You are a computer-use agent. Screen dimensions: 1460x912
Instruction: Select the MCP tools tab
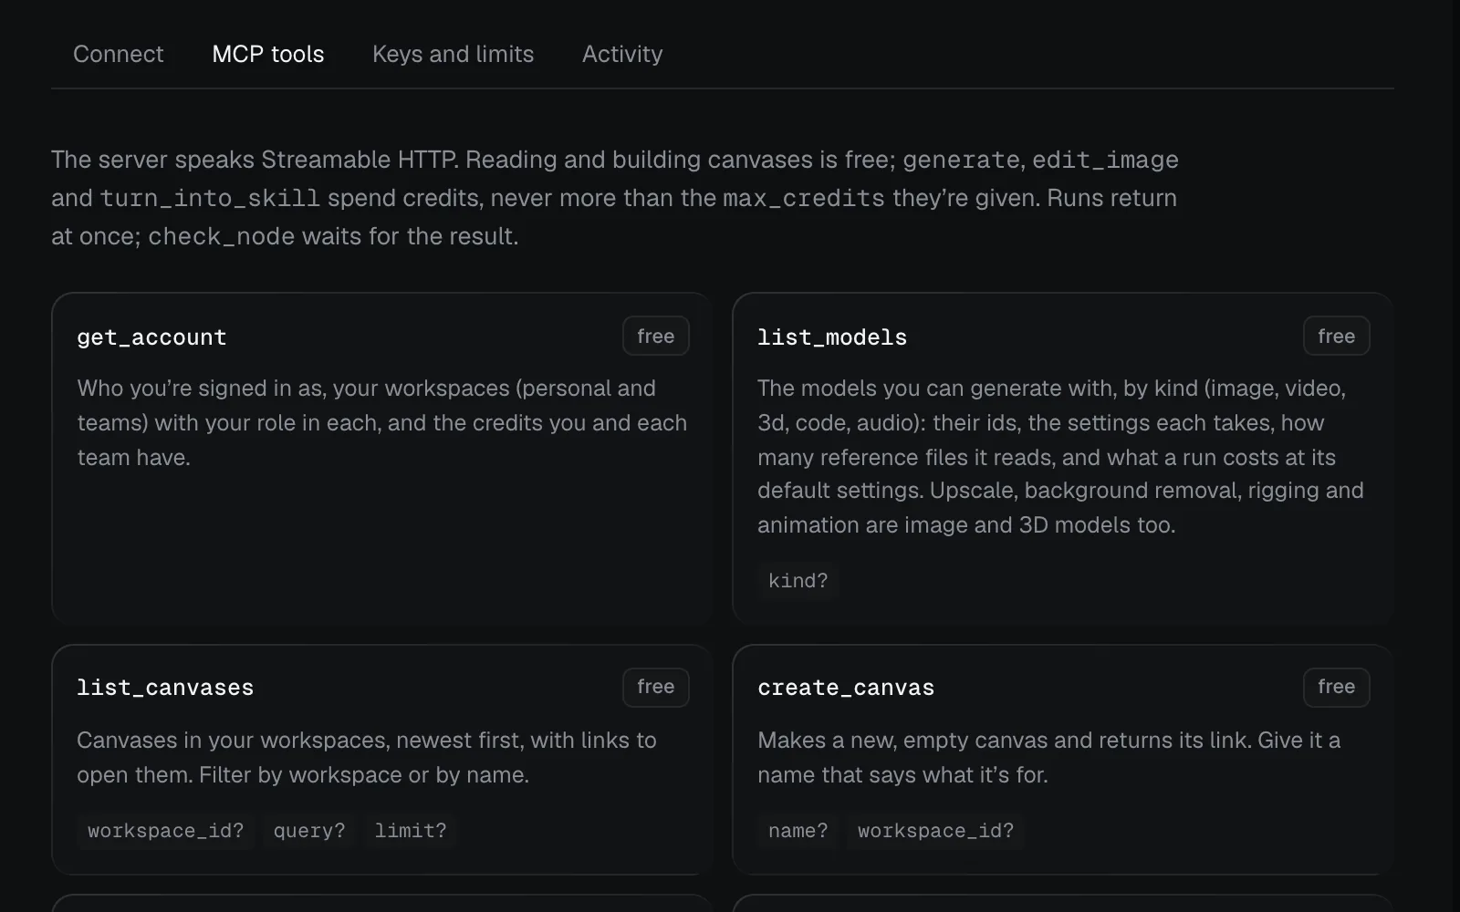tap(268, 54)
